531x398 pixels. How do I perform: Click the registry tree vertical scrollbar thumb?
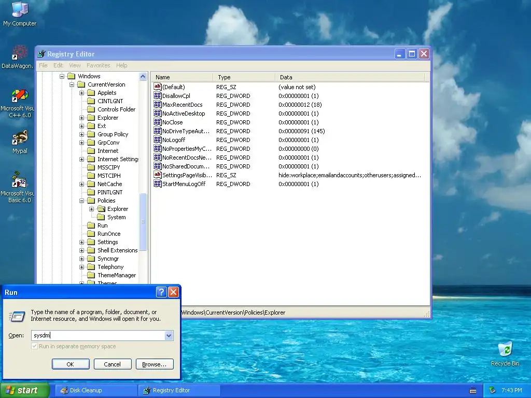point(143,222)
